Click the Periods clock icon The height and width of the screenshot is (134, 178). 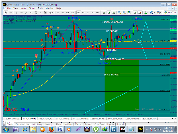click(152, 13)
